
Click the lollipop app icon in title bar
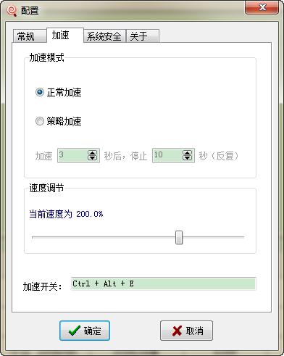[12, 11]
